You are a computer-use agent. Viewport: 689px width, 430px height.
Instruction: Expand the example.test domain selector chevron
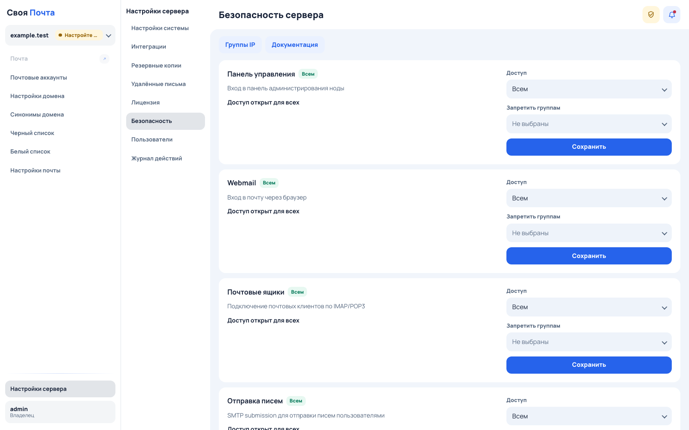[109, 36]
